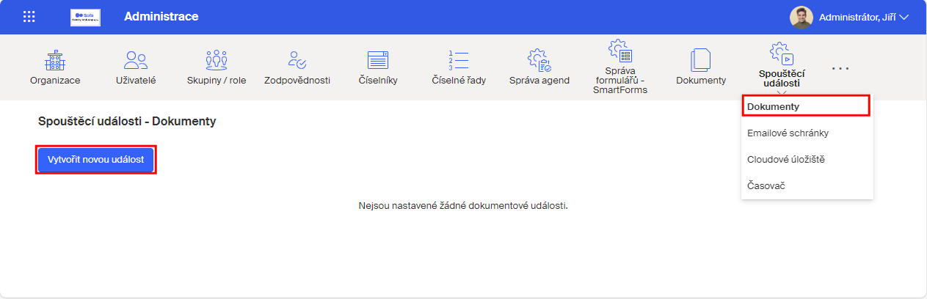This screenshot has width=927, height=299.
Task: Click the Správa agend label
Action: [539, 81]
